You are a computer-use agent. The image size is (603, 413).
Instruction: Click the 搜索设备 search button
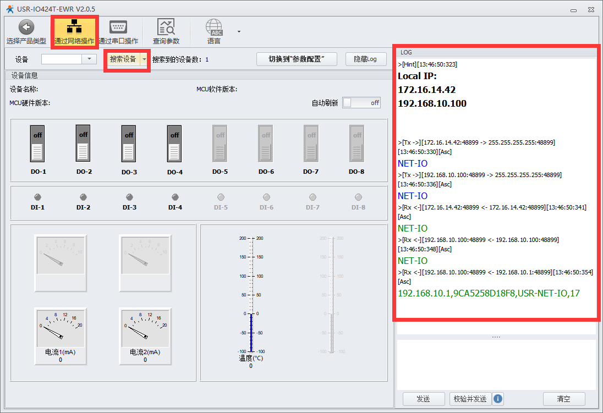[x=123, y=59]
